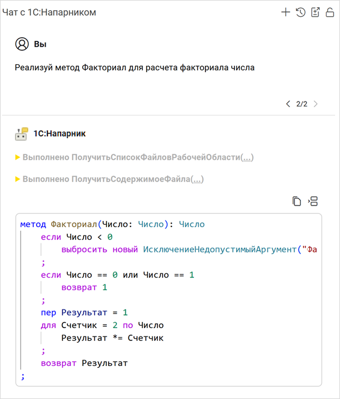
Task: Open parameters link of ПолучитьСписокФайловРабочейОбласти
Action: pyautogui.click(x=247, y=157)
